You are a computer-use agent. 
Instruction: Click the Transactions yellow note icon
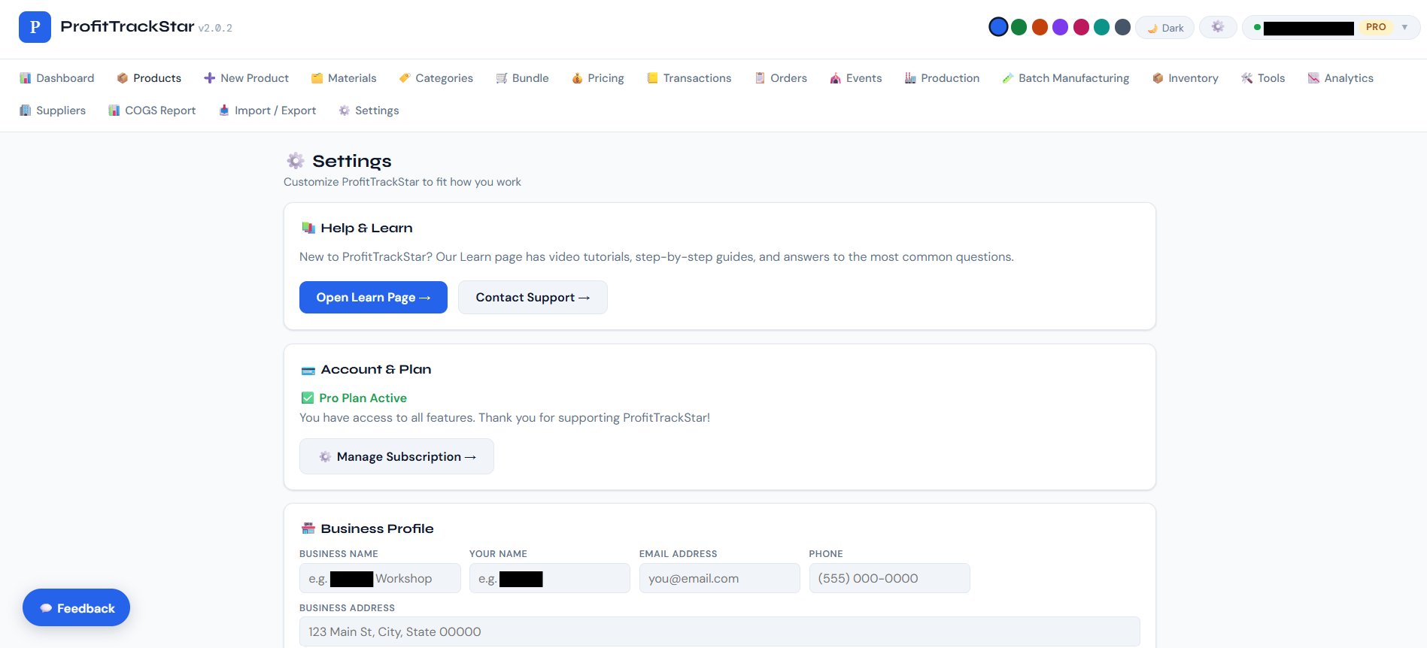[x=653, y=78]
